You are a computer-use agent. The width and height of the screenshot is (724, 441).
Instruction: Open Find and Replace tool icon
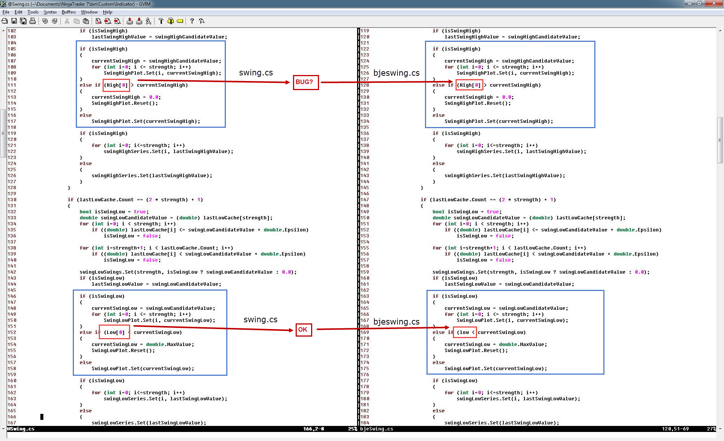[x=98, y=21]
